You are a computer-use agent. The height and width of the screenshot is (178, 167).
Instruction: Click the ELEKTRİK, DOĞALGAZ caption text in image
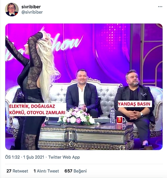pyautogui.click(x=32, y=106)
